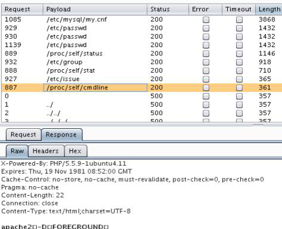Switch to the Headers view tab
Screen dimensions: 282x229
(46, 151)
